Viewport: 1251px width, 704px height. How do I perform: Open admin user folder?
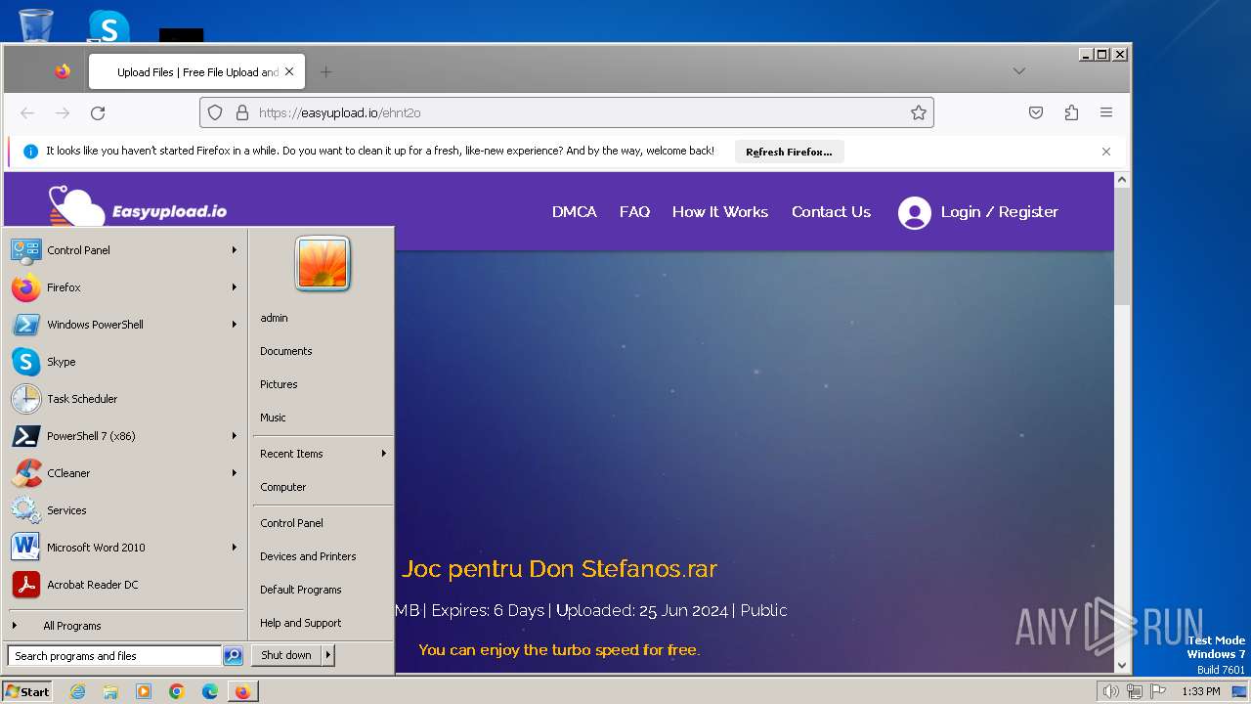click(274, 318)
